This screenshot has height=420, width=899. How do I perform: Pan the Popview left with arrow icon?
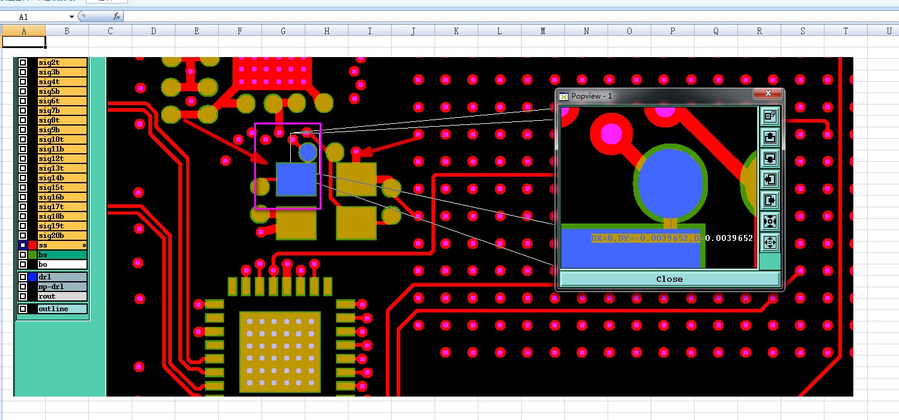(x=770, y=179)
